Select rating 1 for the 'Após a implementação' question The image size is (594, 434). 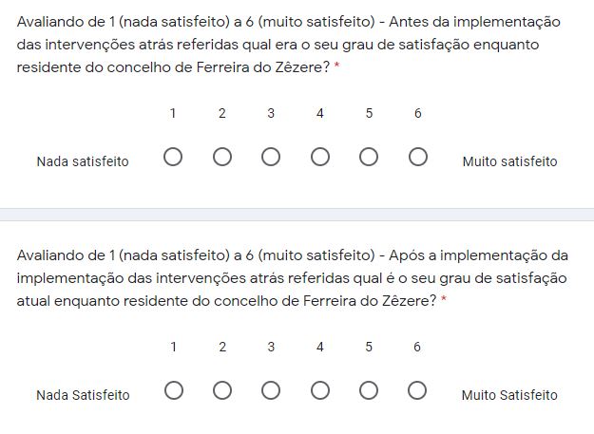click(x=173, y=390)
